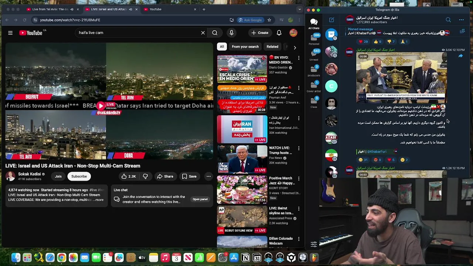Open Notion from the Dock
This screenshot has height=266, width=473.
pos(245,258)
